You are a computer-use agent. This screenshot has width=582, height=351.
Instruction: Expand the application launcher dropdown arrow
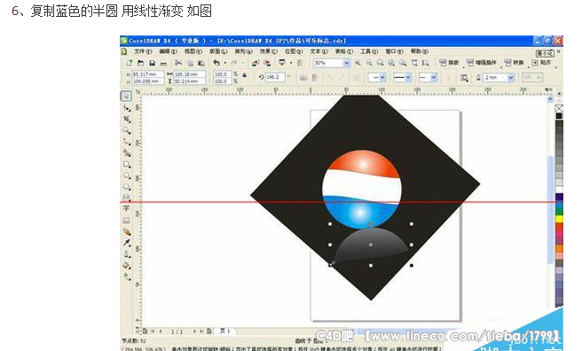291,63
